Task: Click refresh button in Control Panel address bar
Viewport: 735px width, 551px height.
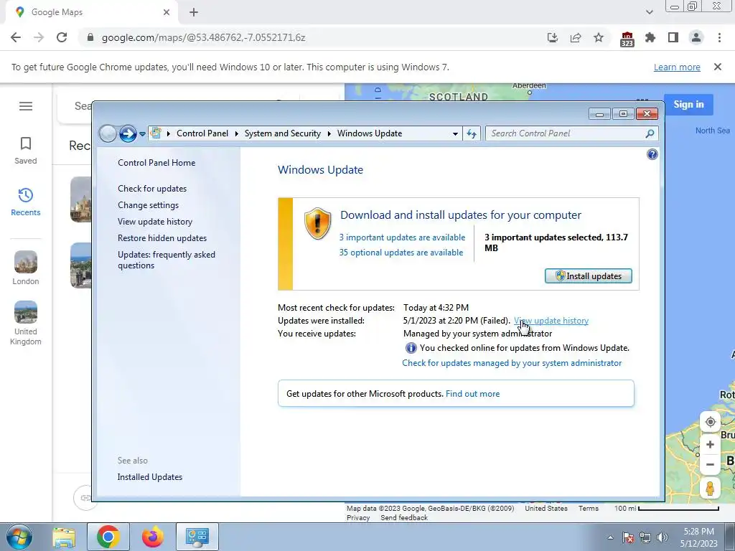Action: pyautogui.click(x=472, y=133)
